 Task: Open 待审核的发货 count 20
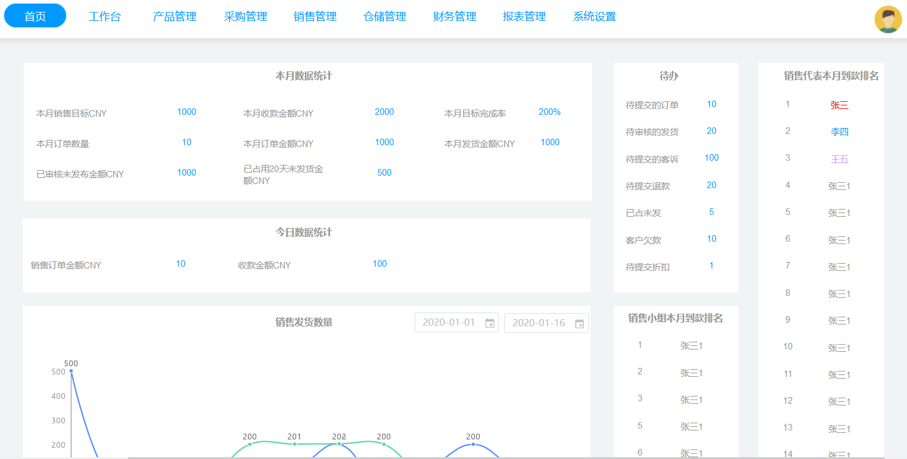point(712,131)
